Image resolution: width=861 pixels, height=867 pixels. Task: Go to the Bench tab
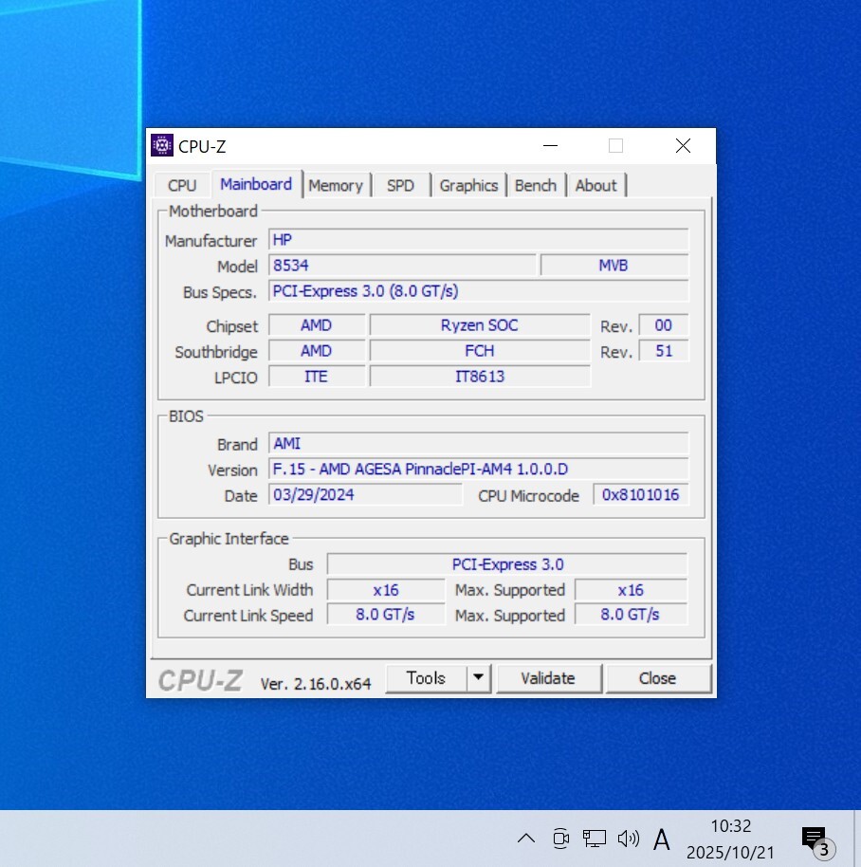[536, 186]
